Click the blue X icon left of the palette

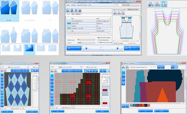[x=123, y=106]
